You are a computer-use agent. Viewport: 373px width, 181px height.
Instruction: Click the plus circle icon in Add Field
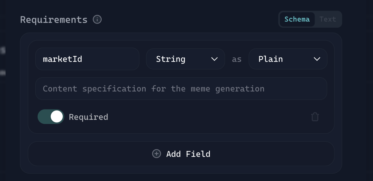click(156, 154)
